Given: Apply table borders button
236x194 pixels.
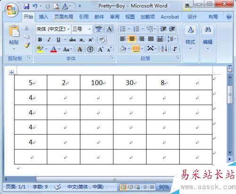Looking at the screenshot, I should click(135, 49).
